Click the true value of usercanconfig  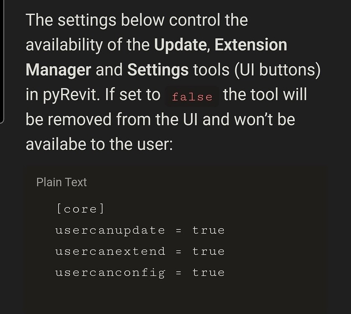(209, 273)
